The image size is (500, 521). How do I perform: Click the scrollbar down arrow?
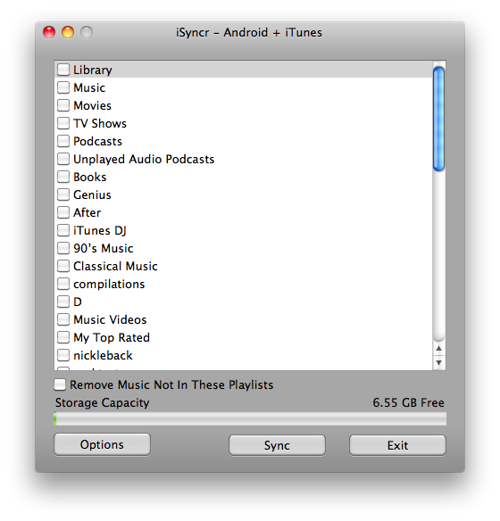click(x=438, y=362)
